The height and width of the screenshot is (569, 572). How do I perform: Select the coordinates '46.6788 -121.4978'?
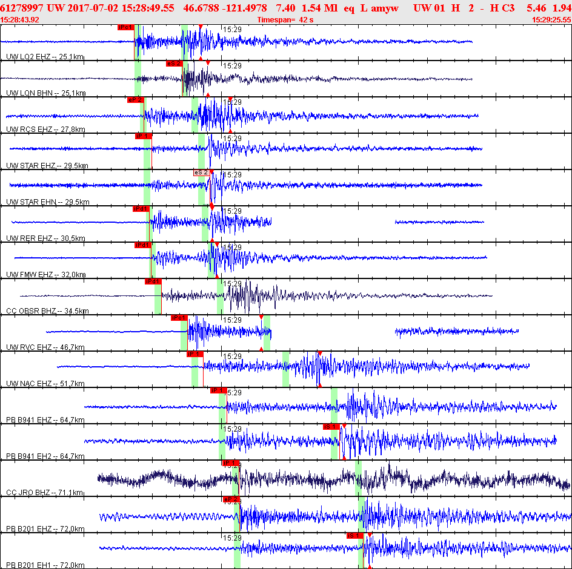pos(225,8)
